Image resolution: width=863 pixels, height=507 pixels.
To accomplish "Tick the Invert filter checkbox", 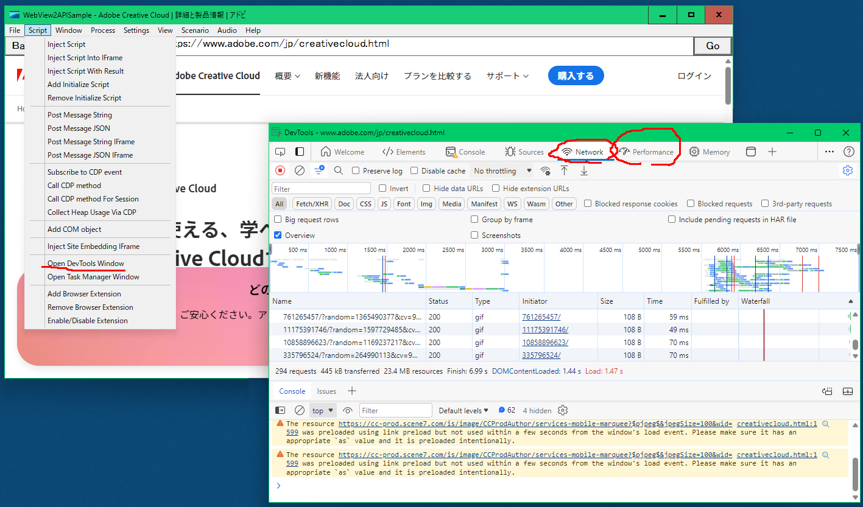I will coord(382,189).
